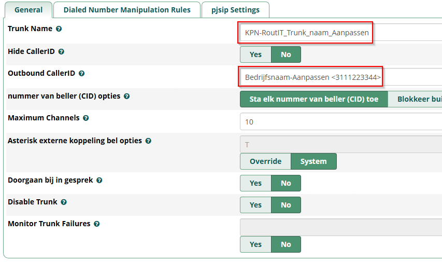This screenshot has height=262, width=442.
Task: Click help icon beside Hide CallerID
Action: point(62,52)
